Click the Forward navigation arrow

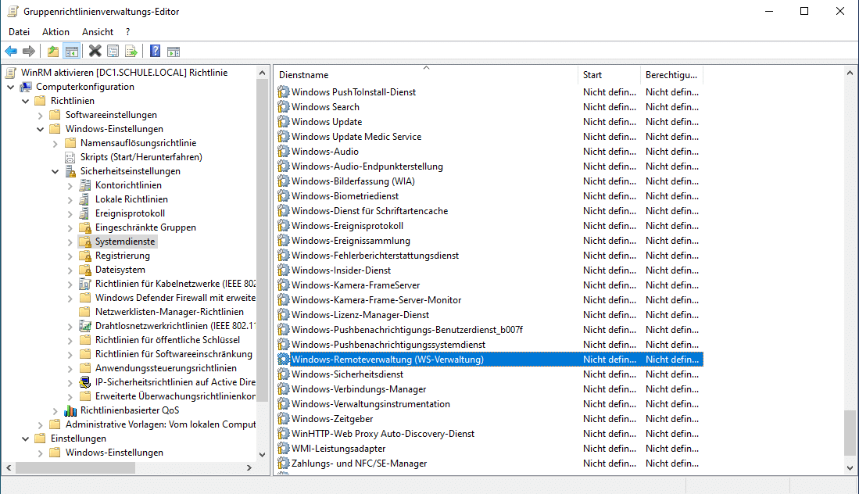coord(29,50)
